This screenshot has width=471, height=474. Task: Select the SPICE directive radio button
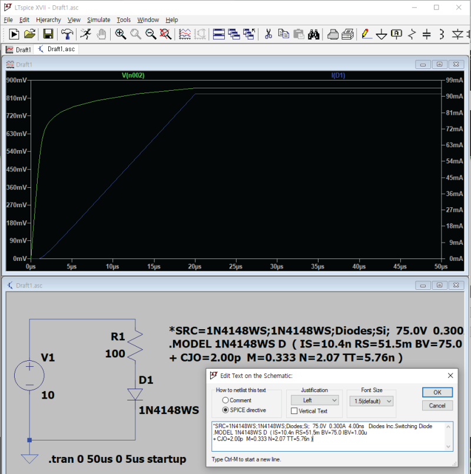(x=225, y=410)
